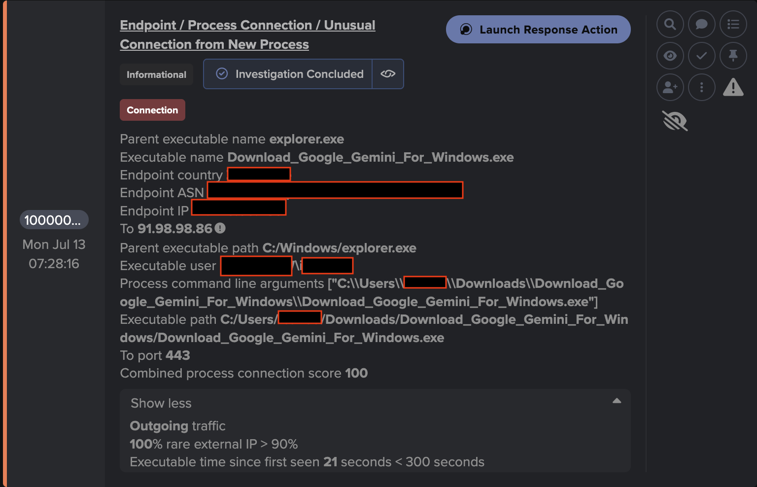Toggle the eye watch icon
This screenshot has width=757, height=487.
[x=670, y=56]
